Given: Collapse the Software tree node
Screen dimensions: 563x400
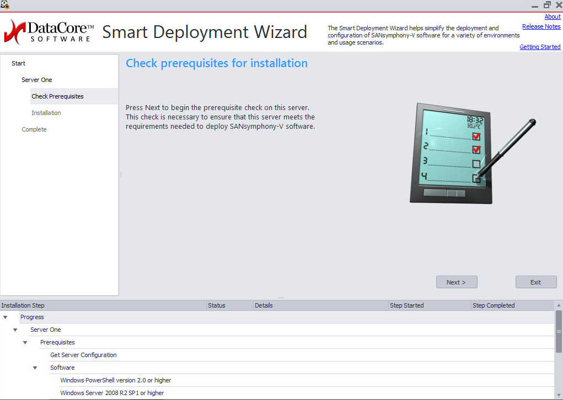Looking at the screenshot, I should pyautogui.click(x=35, y=368).
